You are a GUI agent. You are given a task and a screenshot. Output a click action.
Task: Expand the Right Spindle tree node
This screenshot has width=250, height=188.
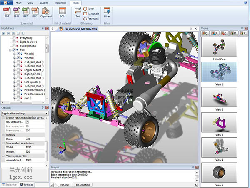coord(14,74)
